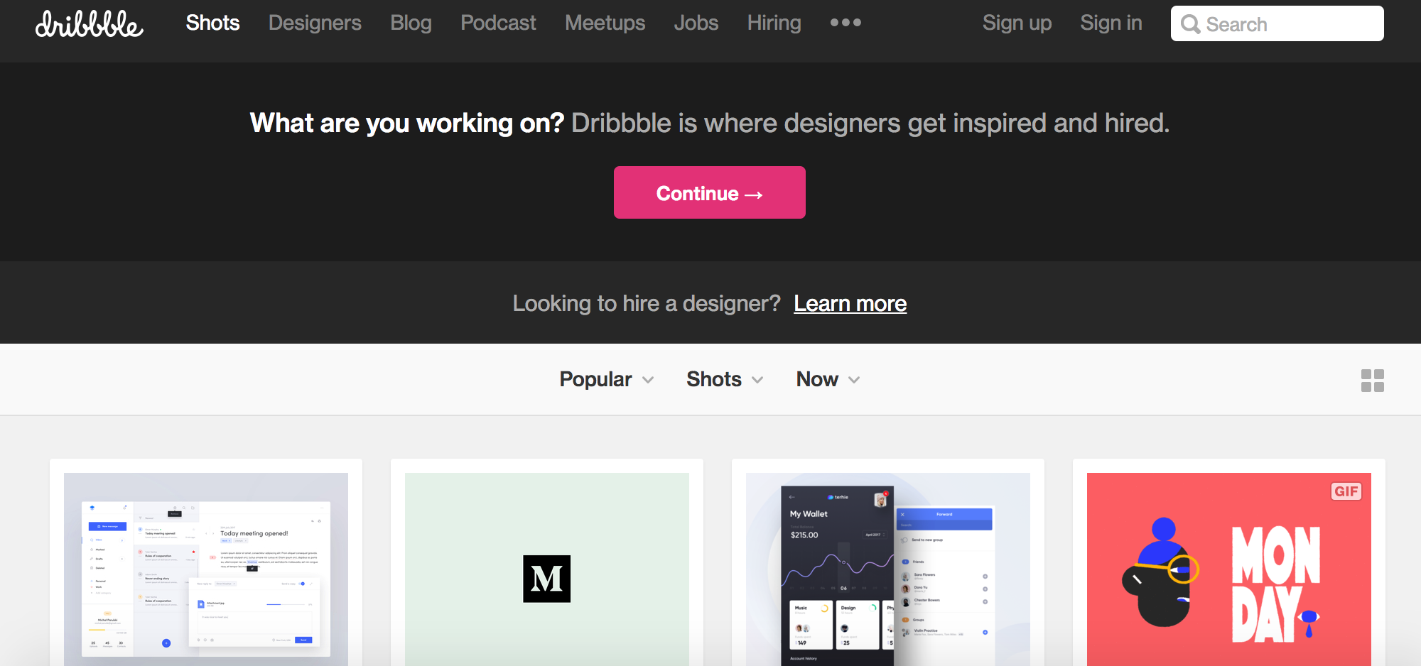Screen dimensions: 1421x666
Task: Focus the Search input field
Action: coord(1277,23)
